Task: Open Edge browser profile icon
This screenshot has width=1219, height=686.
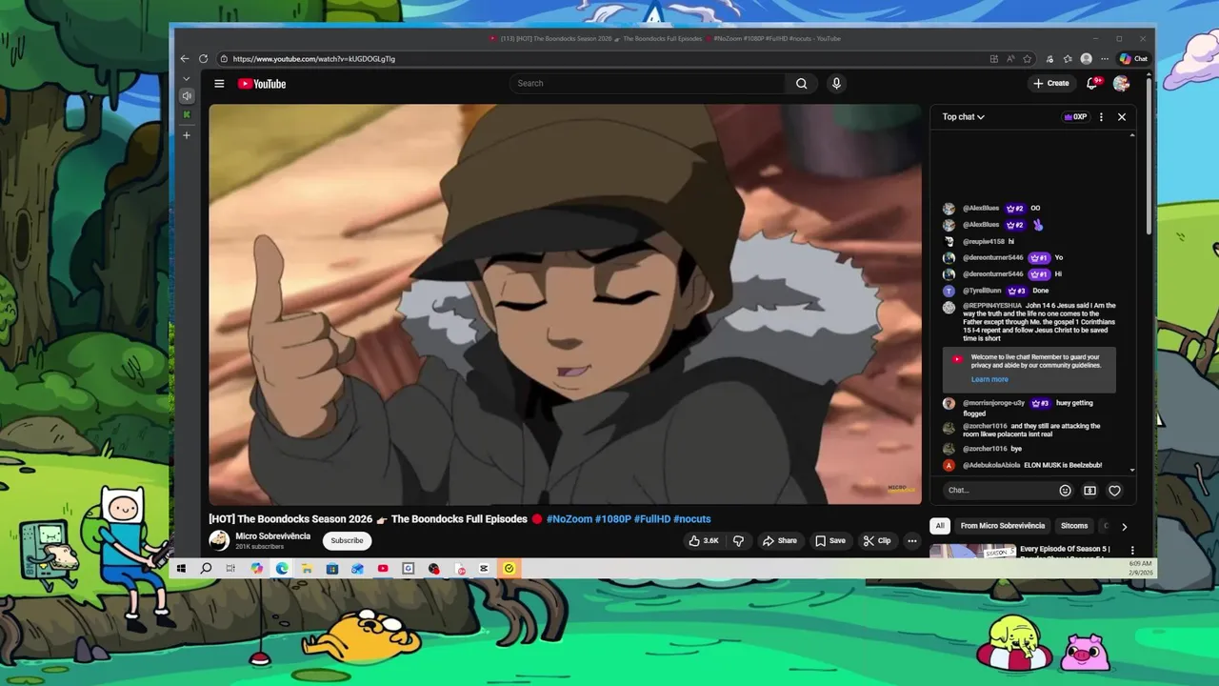Action: point(1087,59)
